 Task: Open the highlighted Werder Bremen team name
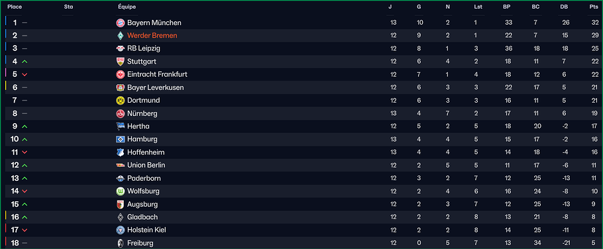152,36
